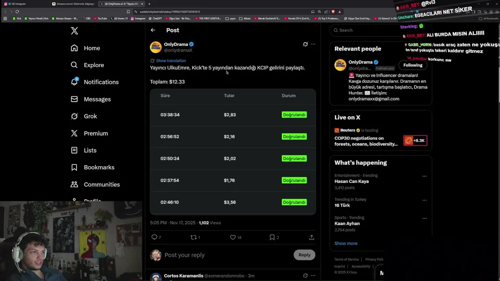The image size is (500, 281).
Task: Open Cortos Karamanlis reply author name
Action: tap(184, 276)
